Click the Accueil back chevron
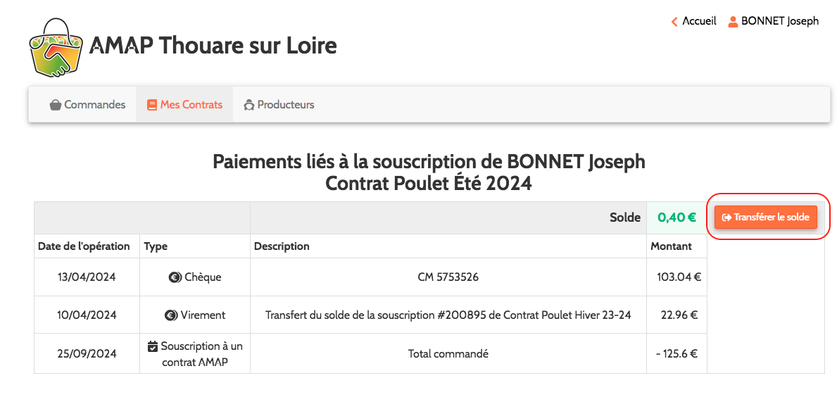Screen dimensions: 837x397 click(674, 21)
